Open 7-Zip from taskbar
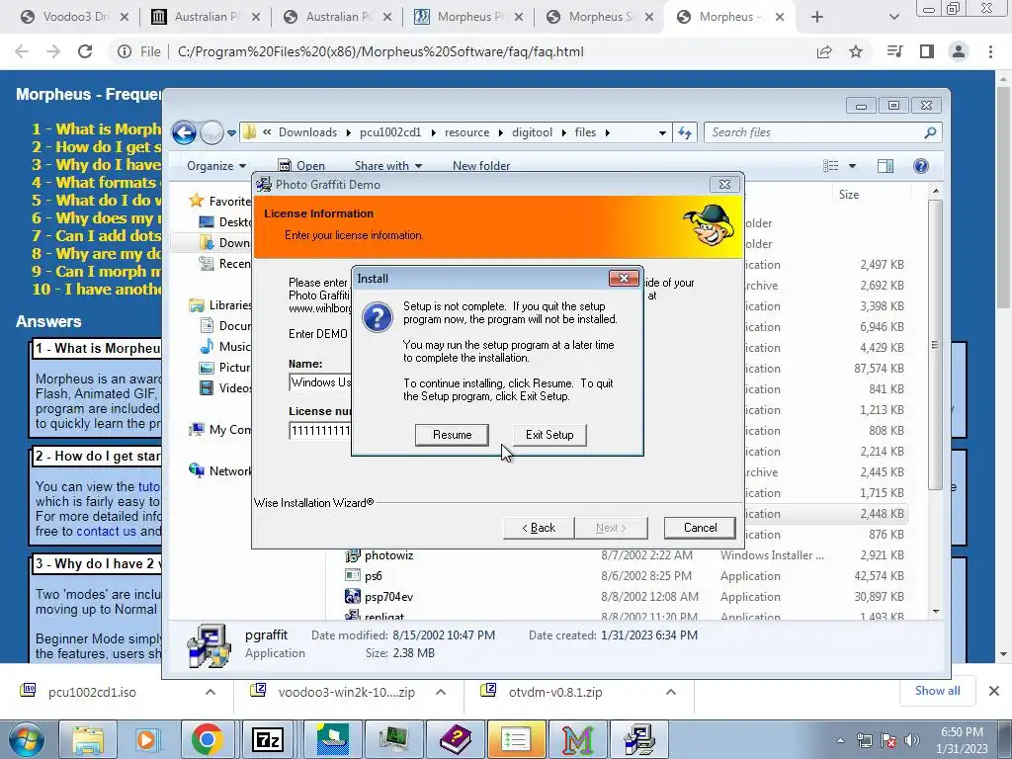This screenshot has height=759, width=1012. 267,739
